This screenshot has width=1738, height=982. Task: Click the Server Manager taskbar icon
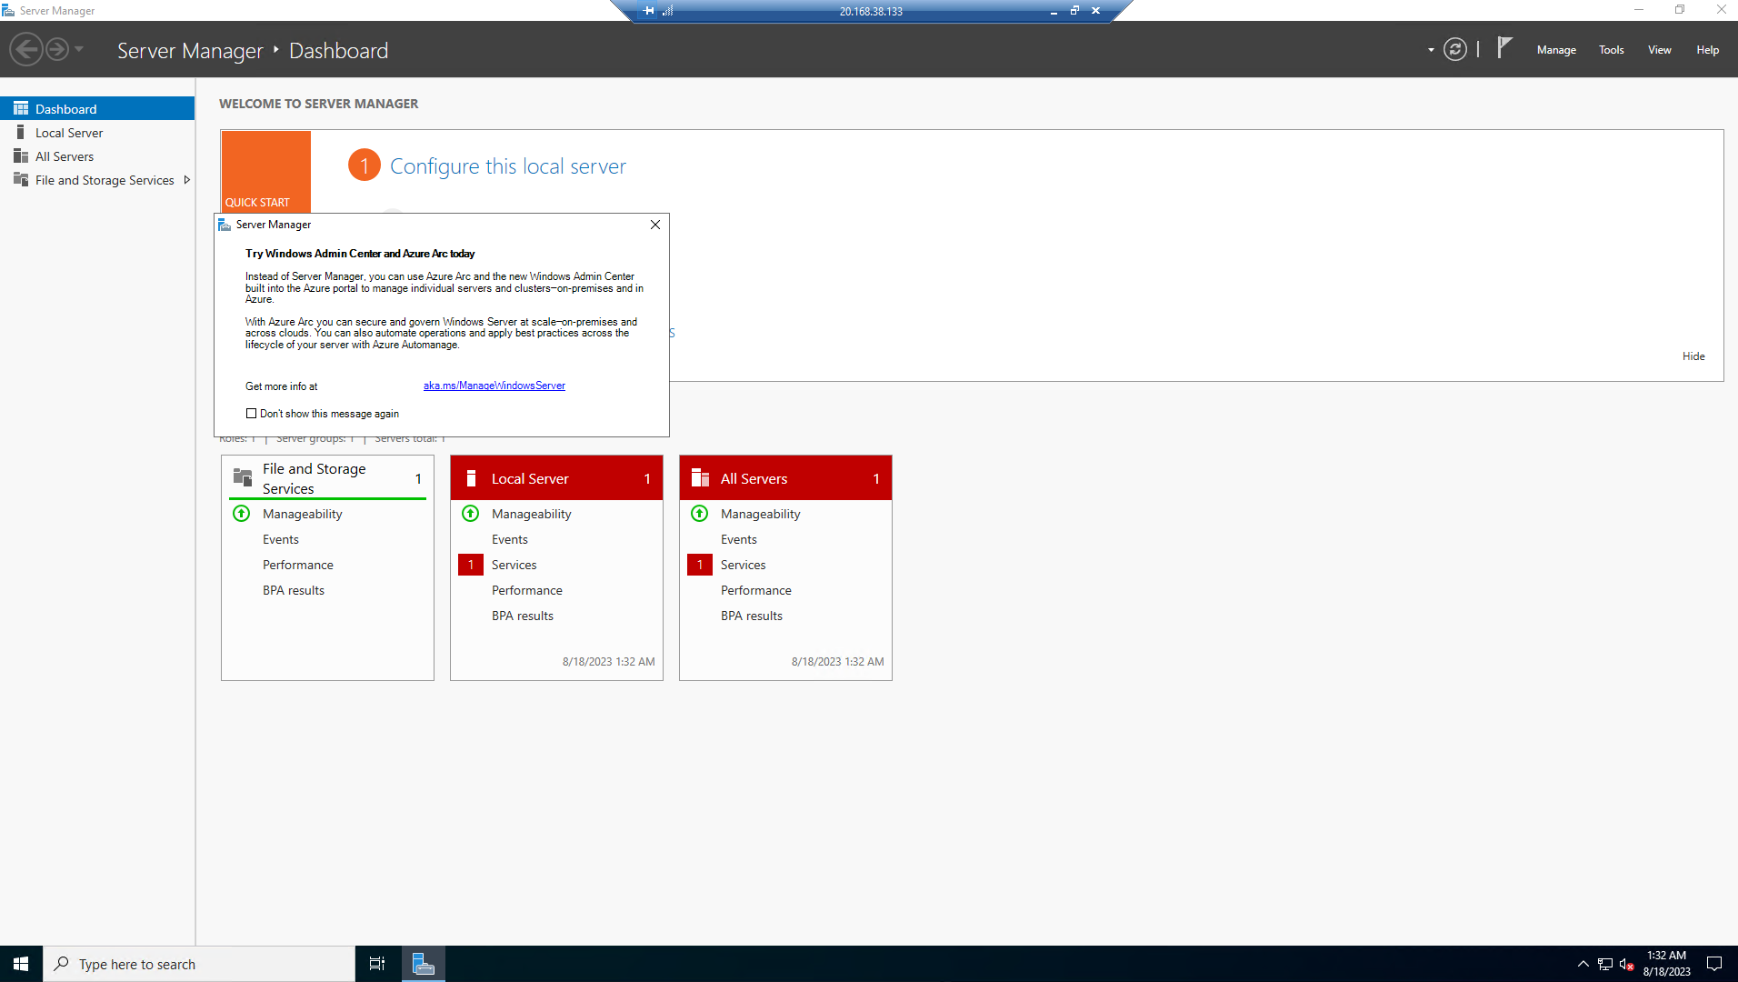[x=423, y=963]
